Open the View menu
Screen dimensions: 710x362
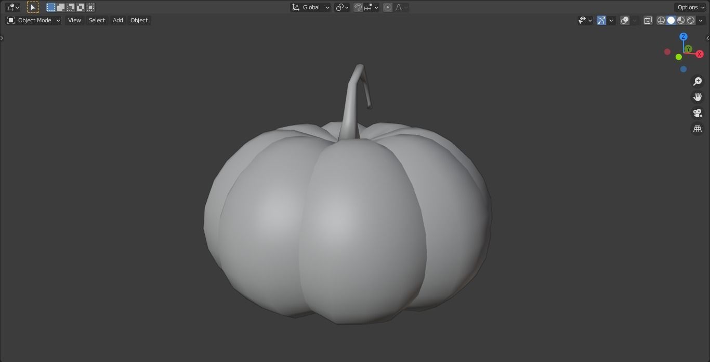point(74,20)
